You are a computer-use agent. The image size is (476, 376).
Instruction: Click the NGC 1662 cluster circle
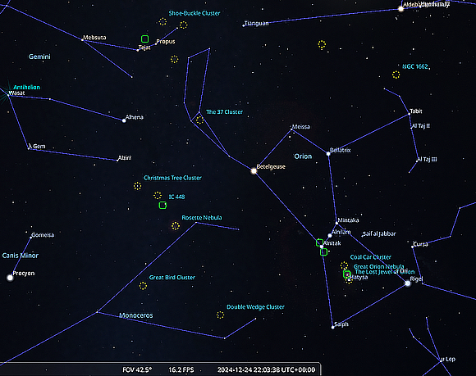pyautogui.click(x=396, y=75)
